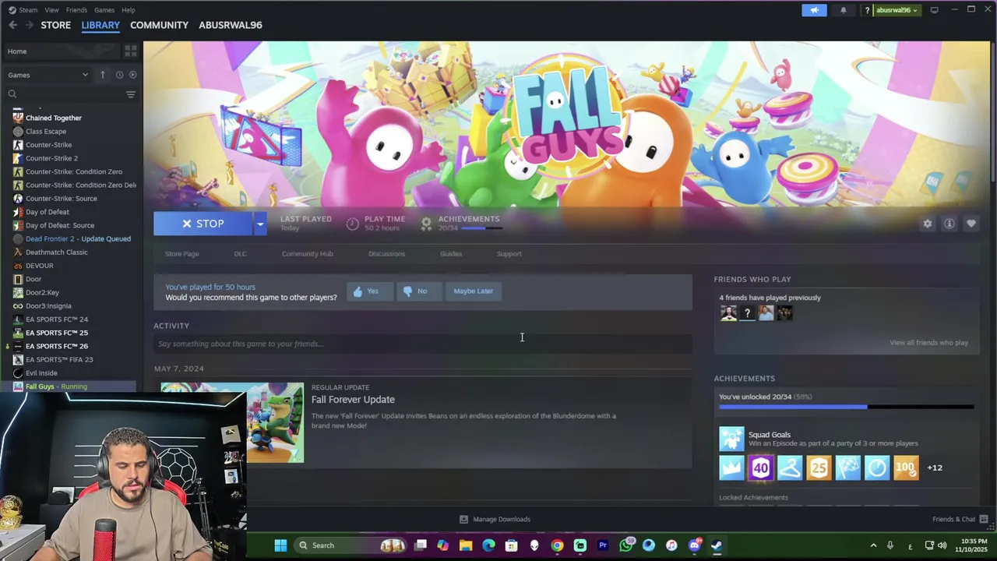Go to the COMMUNITY tab
The height and width of the screenshot is (561, 997).
159,25
